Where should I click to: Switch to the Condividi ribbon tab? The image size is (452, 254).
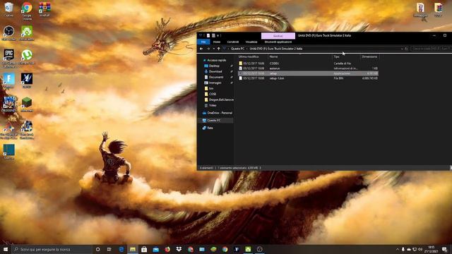[232, 42]
